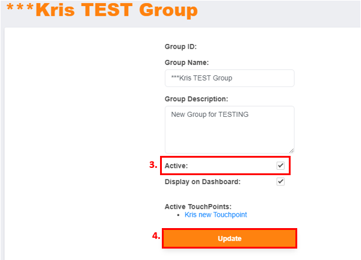Uncheck the Active checkbox

tap(280, 166)
